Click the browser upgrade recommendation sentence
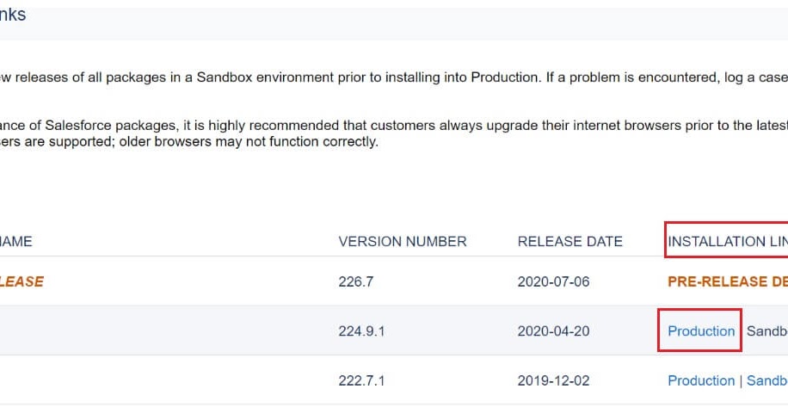This screenshot has height=414, width=788. [x=387, y=125]
